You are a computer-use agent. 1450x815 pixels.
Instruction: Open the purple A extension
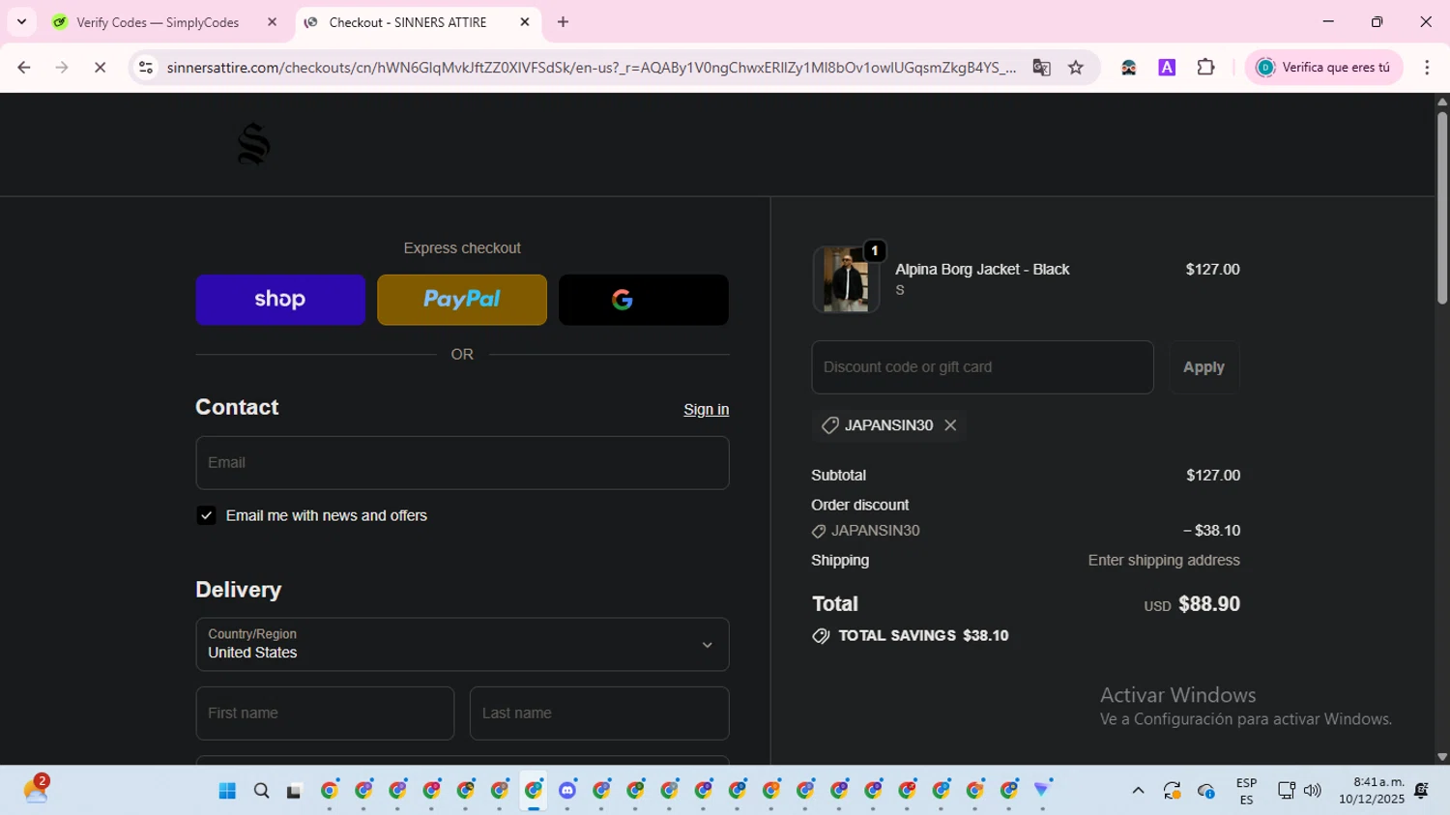pos(1167,68)
